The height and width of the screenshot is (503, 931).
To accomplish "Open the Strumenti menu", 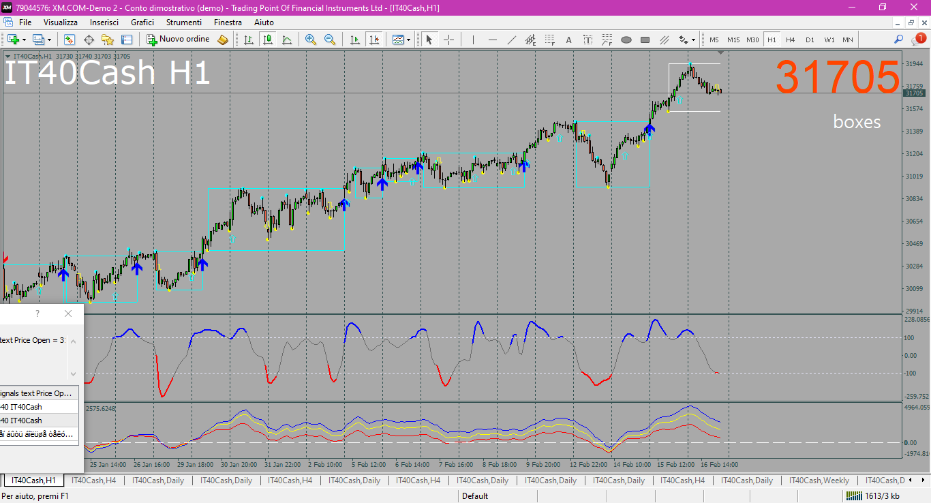I will tap(184, 22).
